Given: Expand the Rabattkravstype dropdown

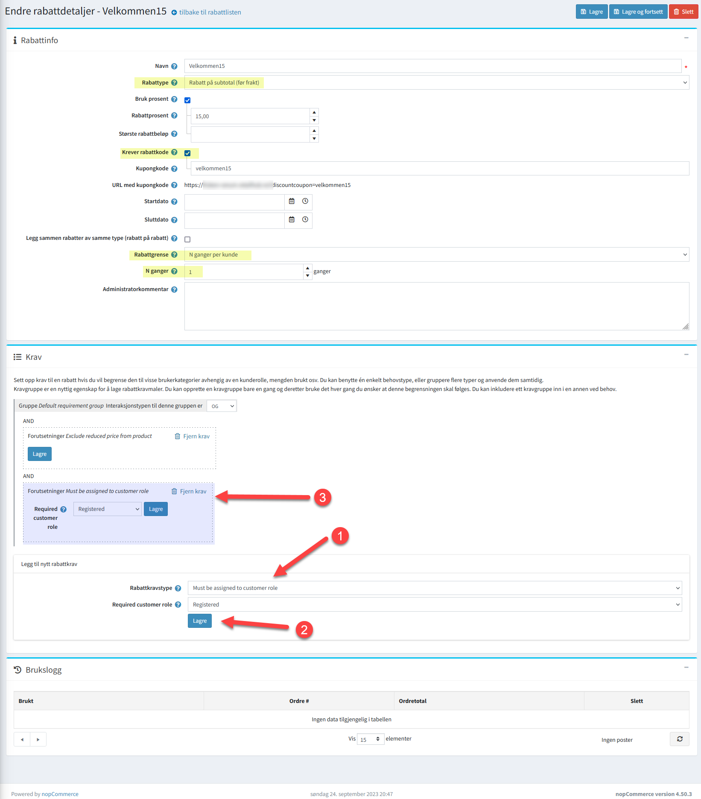Looking at the screenshot, I should pyautogui.click(x=435, y=588).
